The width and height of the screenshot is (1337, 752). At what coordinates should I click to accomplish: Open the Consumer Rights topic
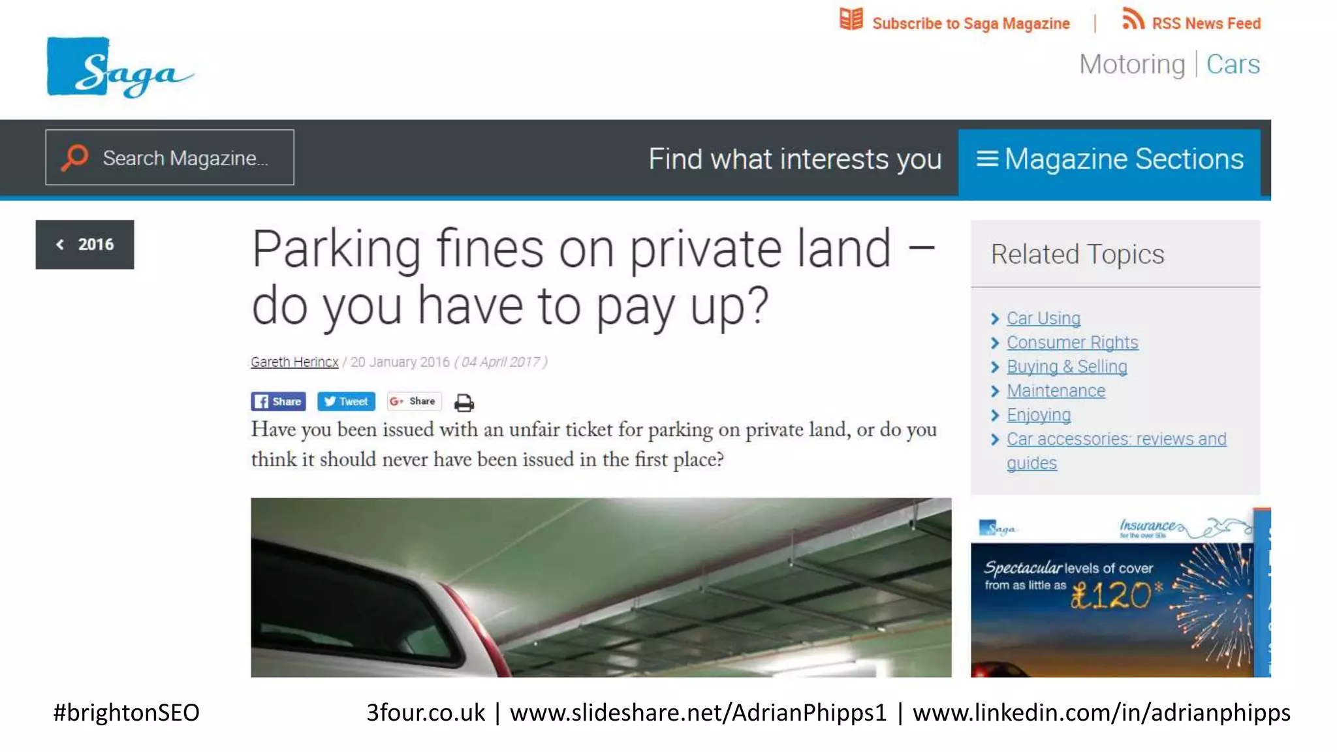(x=1072, y=343)
